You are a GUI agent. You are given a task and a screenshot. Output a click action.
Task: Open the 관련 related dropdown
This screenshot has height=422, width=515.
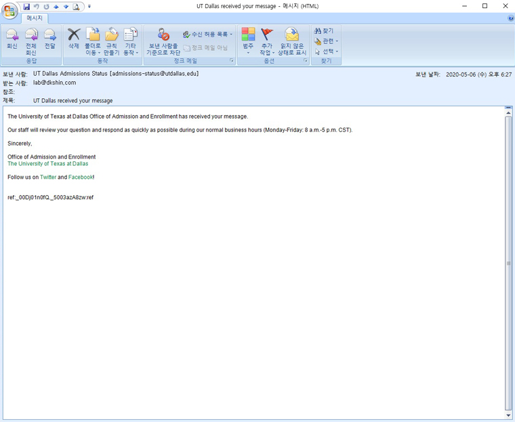click(326, 41)
